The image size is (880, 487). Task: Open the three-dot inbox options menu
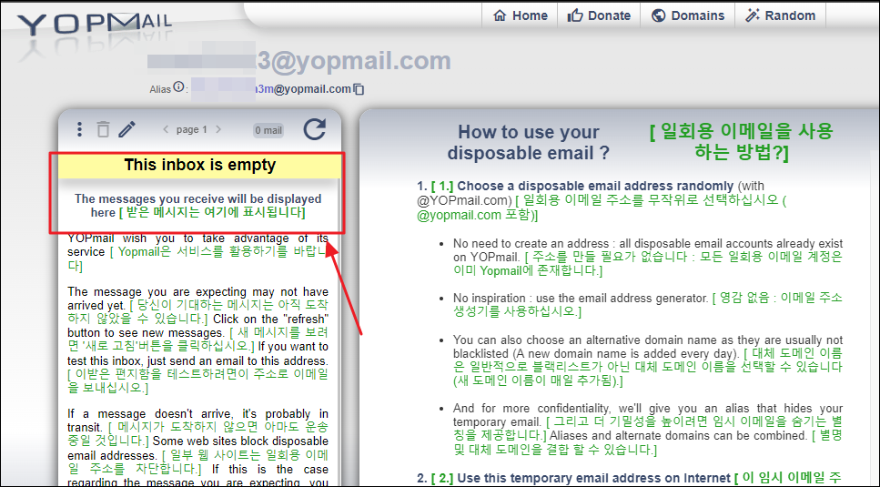tap(79, 129)
